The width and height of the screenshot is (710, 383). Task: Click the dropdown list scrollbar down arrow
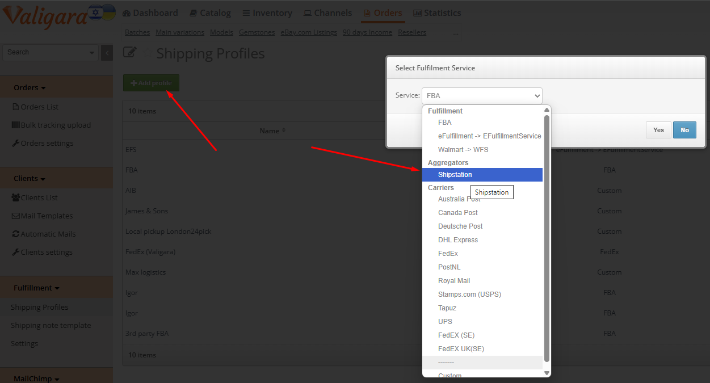(x=547, y=373)
